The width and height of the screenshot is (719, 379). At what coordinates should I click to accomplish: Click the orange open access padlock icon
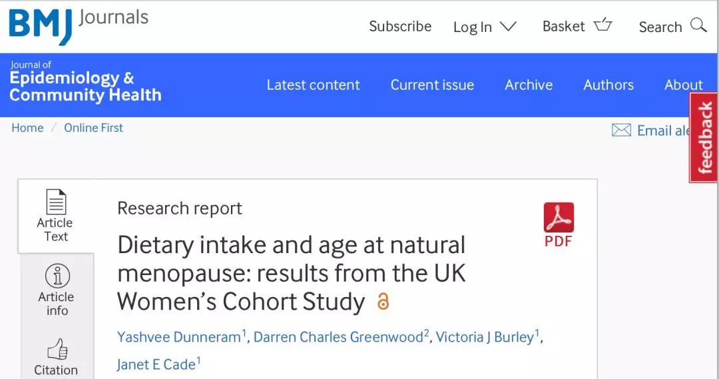tap(383, 302)
